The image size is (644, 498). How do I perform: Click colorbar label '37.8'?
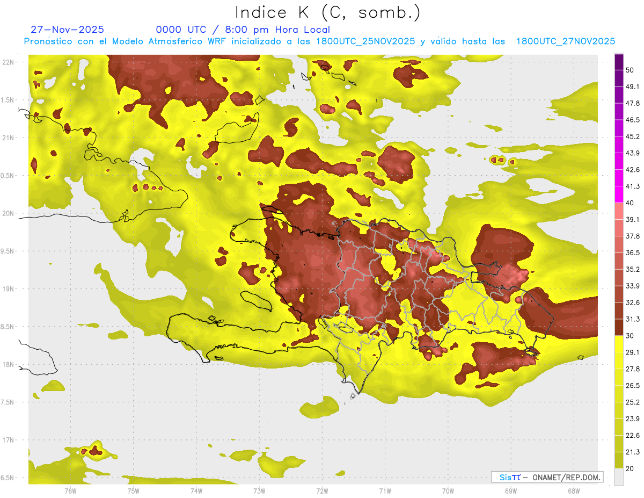[x=633, y=236]
